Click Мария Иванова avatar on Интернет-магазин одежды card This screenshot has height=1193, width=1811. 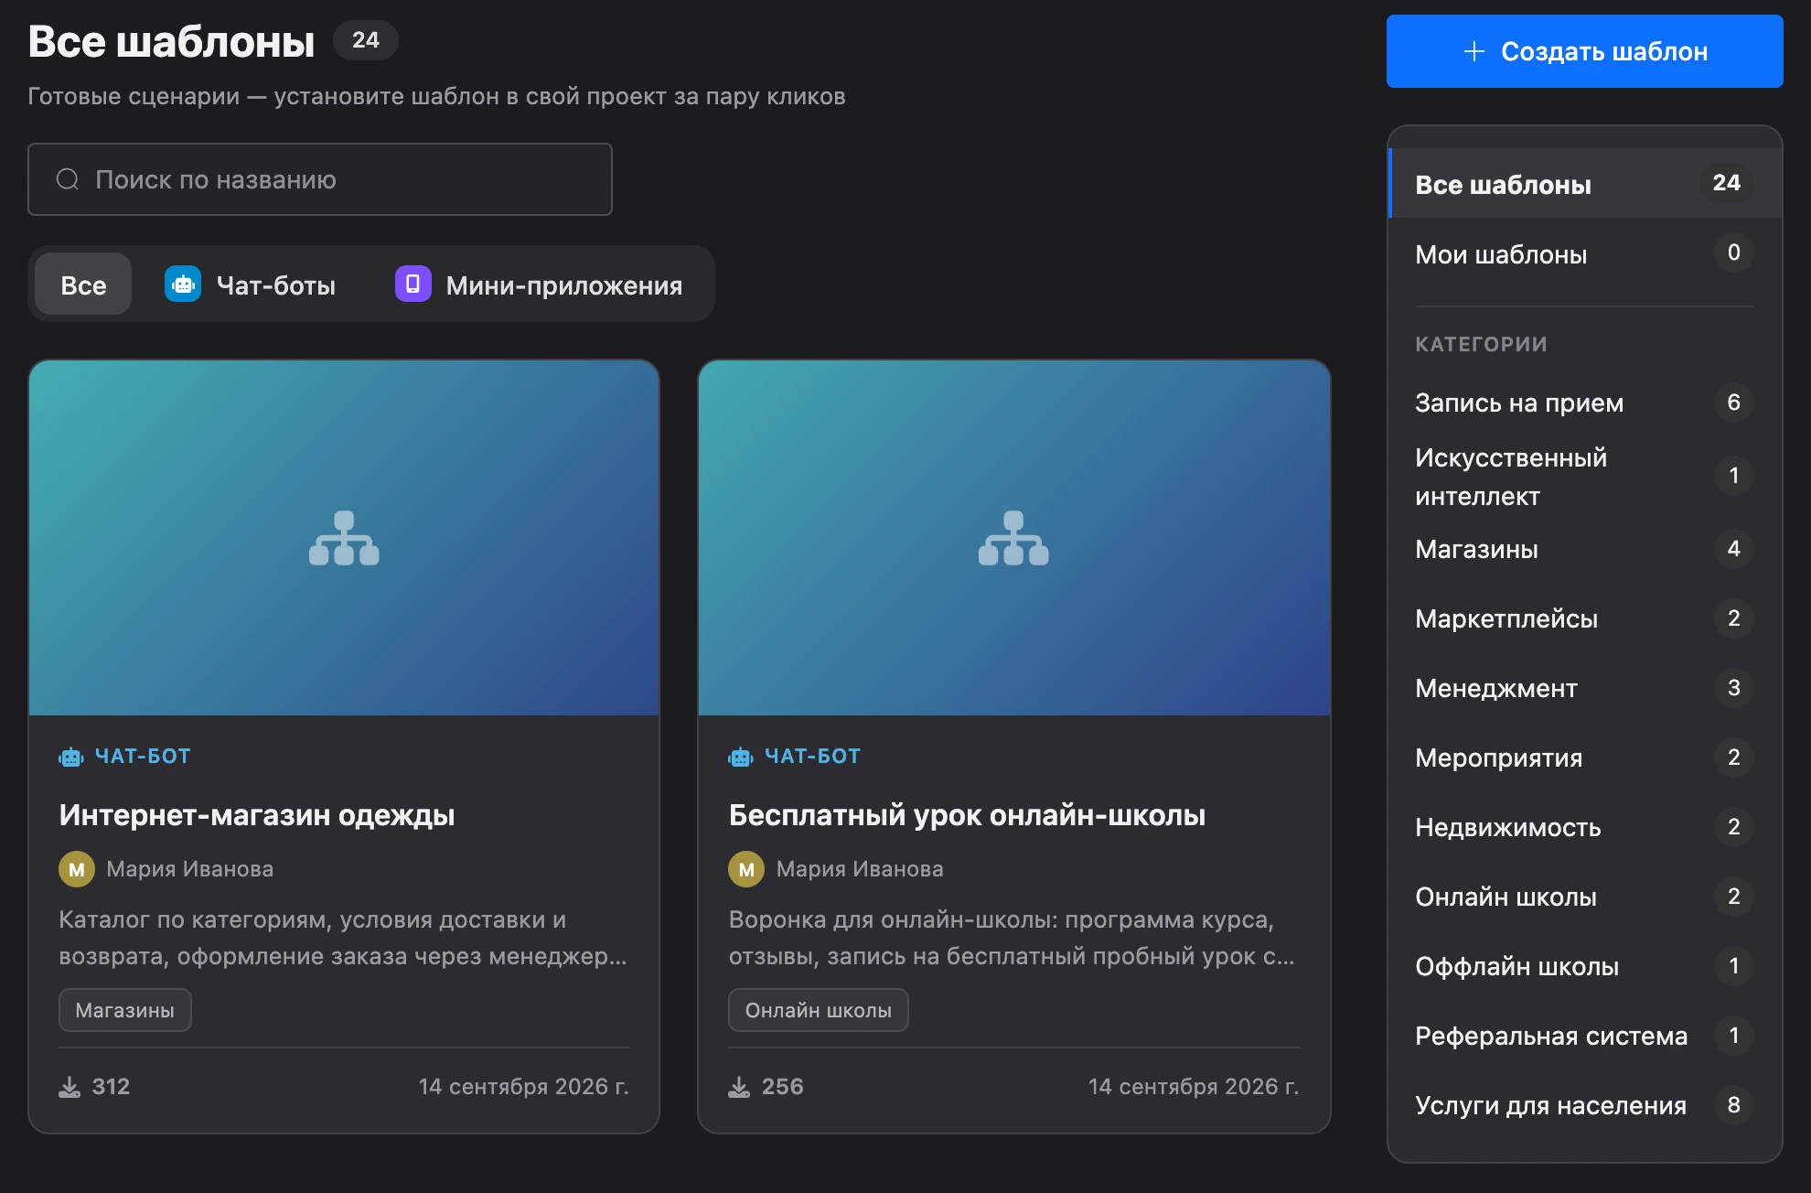coord(77,869)
